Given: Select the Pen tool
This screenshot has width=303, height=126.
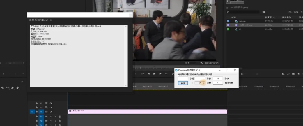Looking at the screenshot, I should coord(12,88).
